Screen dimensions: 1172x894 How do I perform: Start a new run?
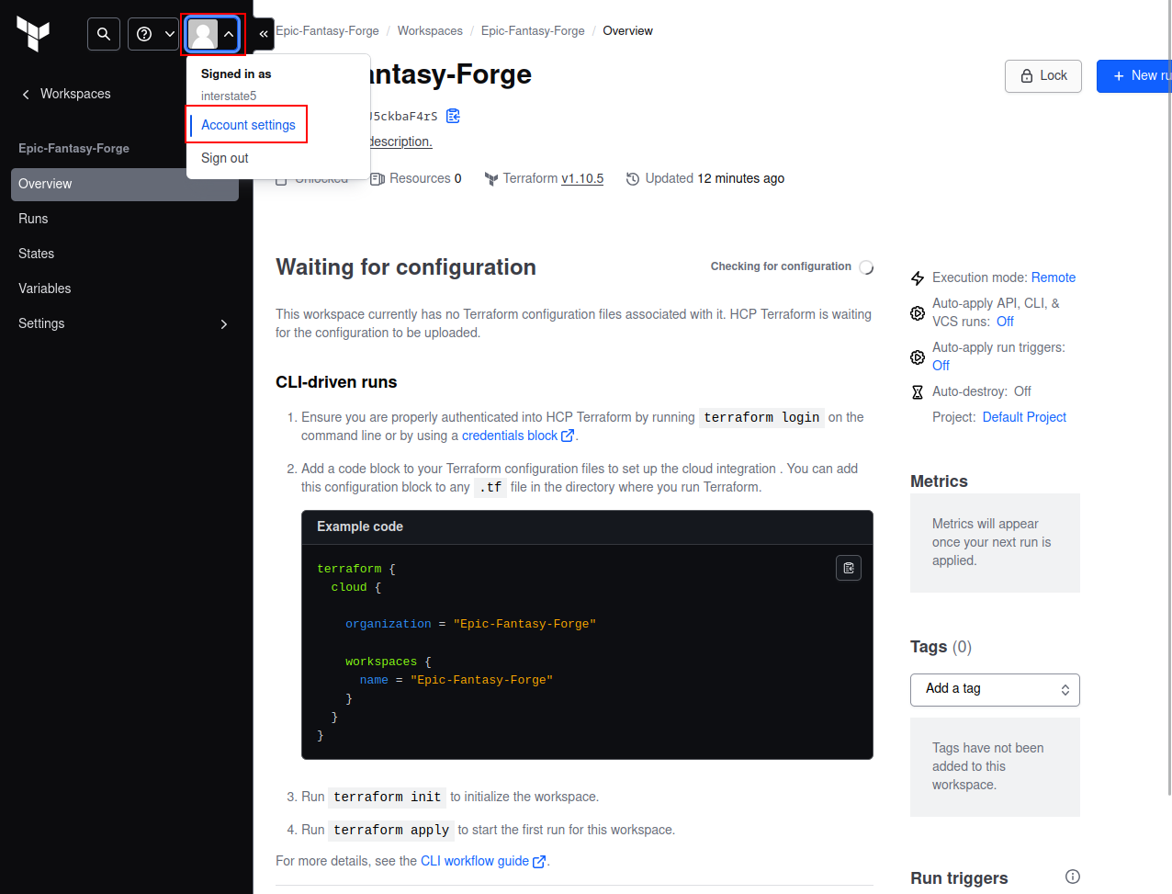point(1134,76)
